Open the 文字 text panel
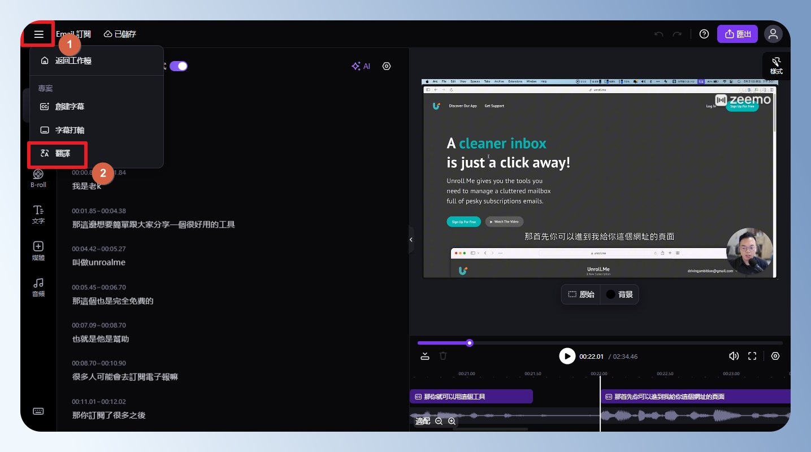The image size is (811, 452). click(x=38, y=214)
